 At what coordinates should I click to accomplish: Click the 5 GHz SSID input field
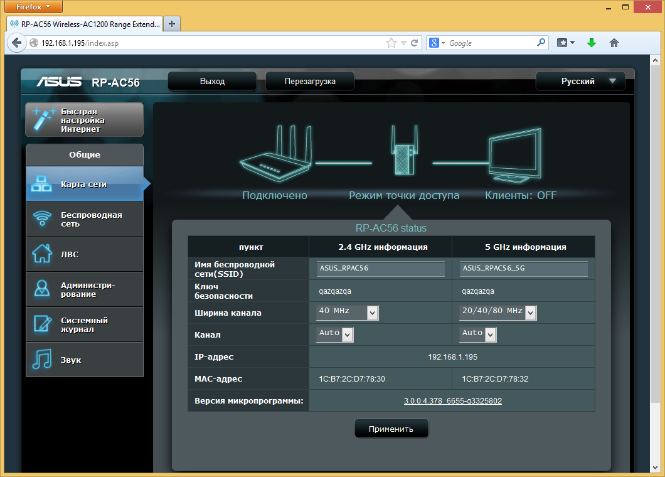coord(523,268)
